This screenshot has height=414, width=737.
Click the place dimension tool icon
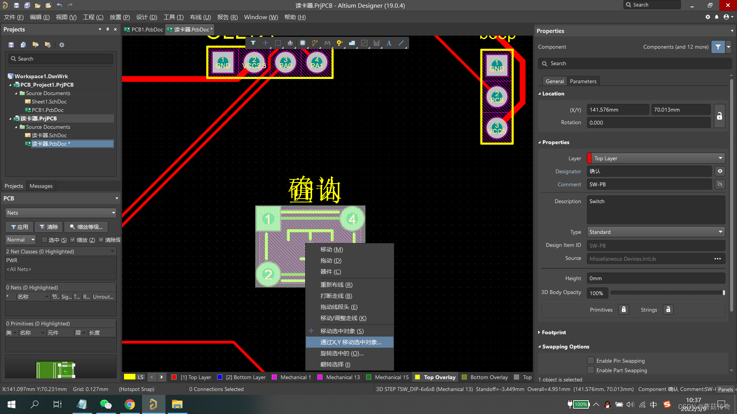click(x=377, y=43)
